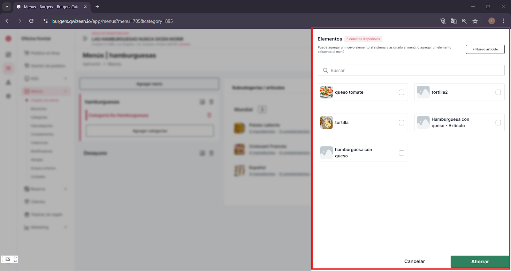Viewport: 511px width, 271px height.
Task: Click the '5 comidas disponibles' badge
Action: pos(363,39)
